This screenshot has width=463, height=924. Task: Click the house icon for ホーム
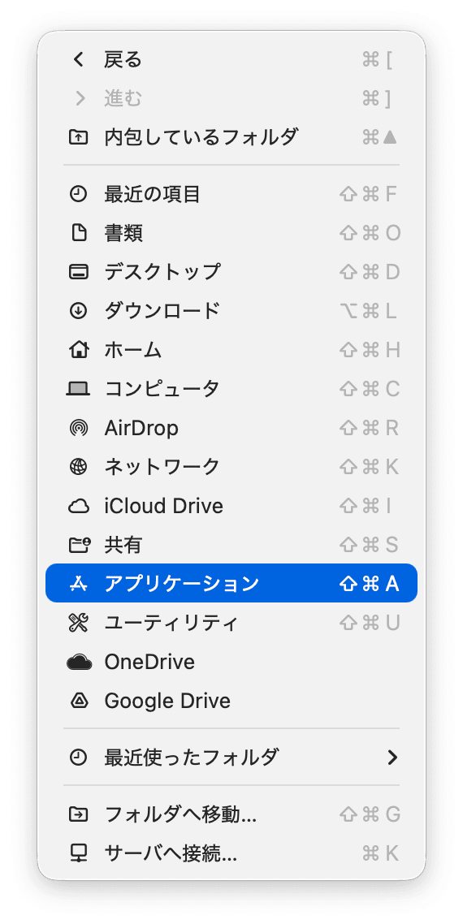79,350
